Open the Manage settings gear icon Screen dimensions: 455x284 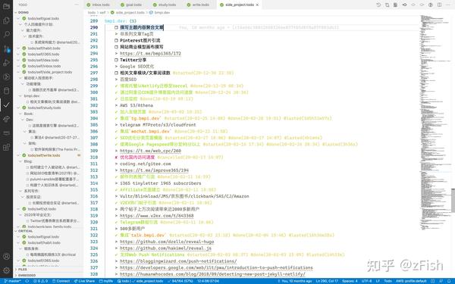coord(6,270)
